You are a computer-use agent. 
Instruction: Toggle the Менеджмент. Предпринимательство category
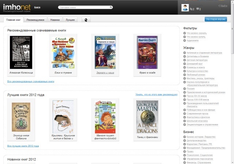(x=206, y=148)
